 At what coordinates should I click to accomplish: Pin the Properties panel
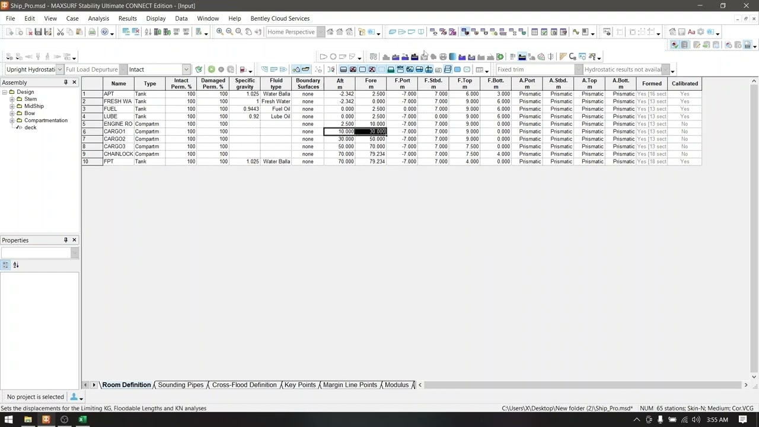(x=66, y=240)
